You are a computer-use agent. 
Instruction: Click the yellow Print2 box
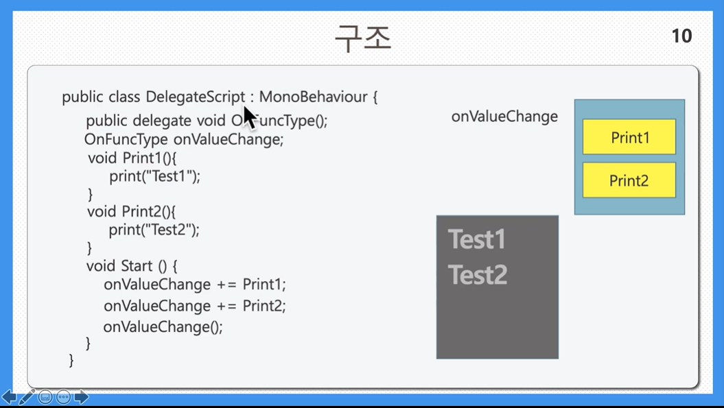[629, 180]
